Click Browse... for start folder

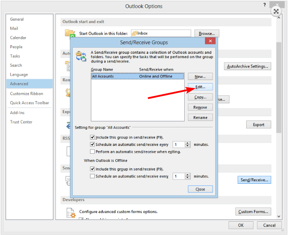pos(207,34)
